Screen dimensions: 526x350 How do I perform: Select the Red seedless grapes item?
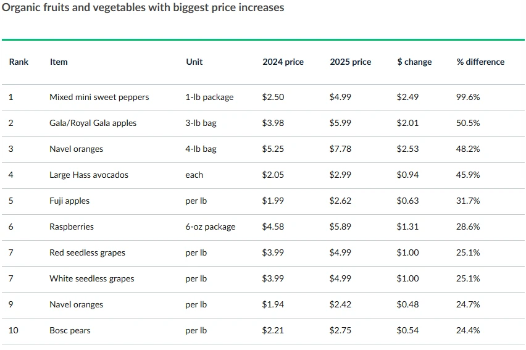pos(87,252)
